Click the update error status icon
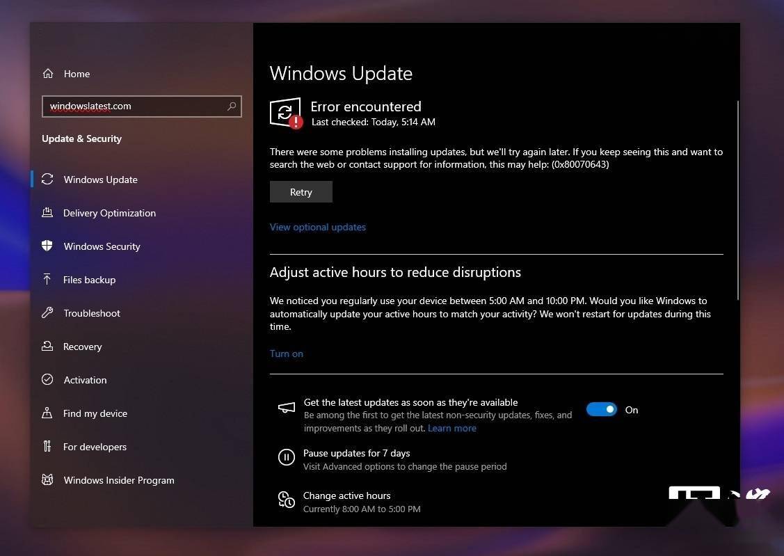 [286, 113]
